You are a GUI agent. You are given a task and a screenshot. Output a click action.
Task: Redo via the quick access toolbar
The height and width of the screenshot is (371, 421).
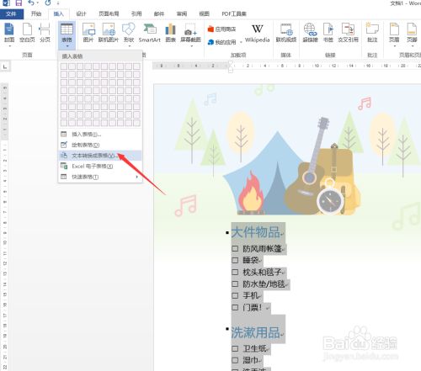pos(48,3)
